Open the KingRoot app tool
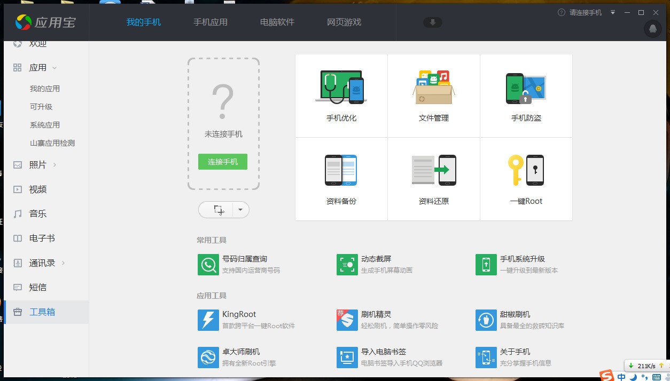The image size is (670, 381). tap(239, 319)
